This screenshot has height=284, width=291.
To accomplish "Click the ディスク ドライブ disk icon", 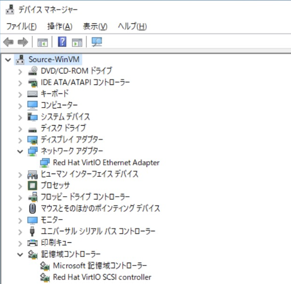I will (32, 130).
